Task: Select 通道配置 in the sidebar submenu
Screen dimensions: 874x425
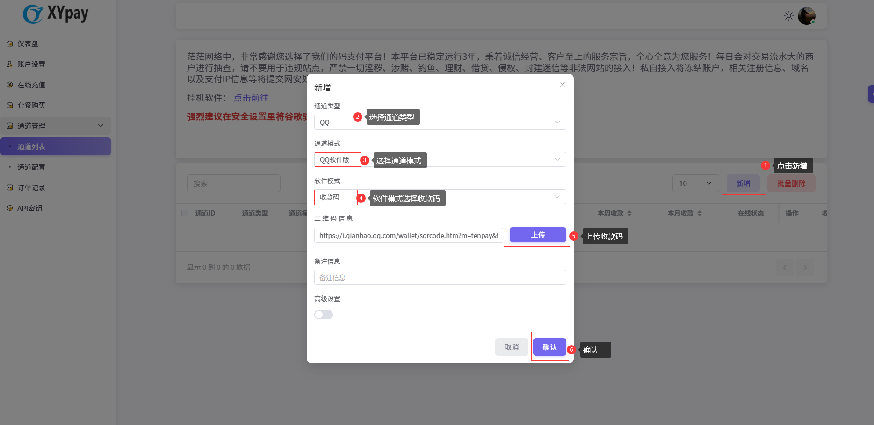Action: (x=31, y=167)
